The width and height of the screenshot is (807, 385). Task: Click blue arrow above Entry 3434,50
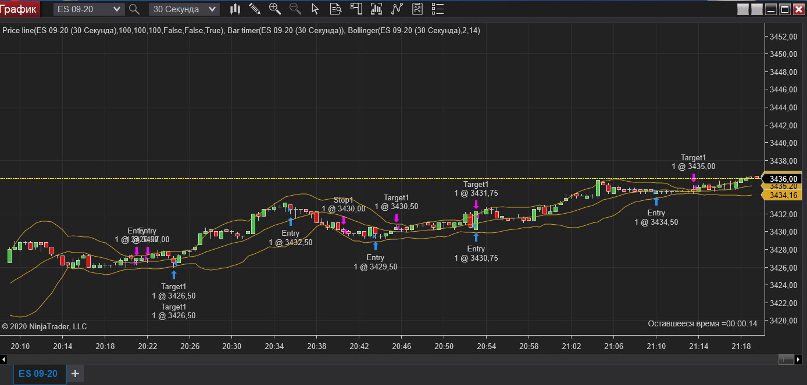click(x=656, y=202)
